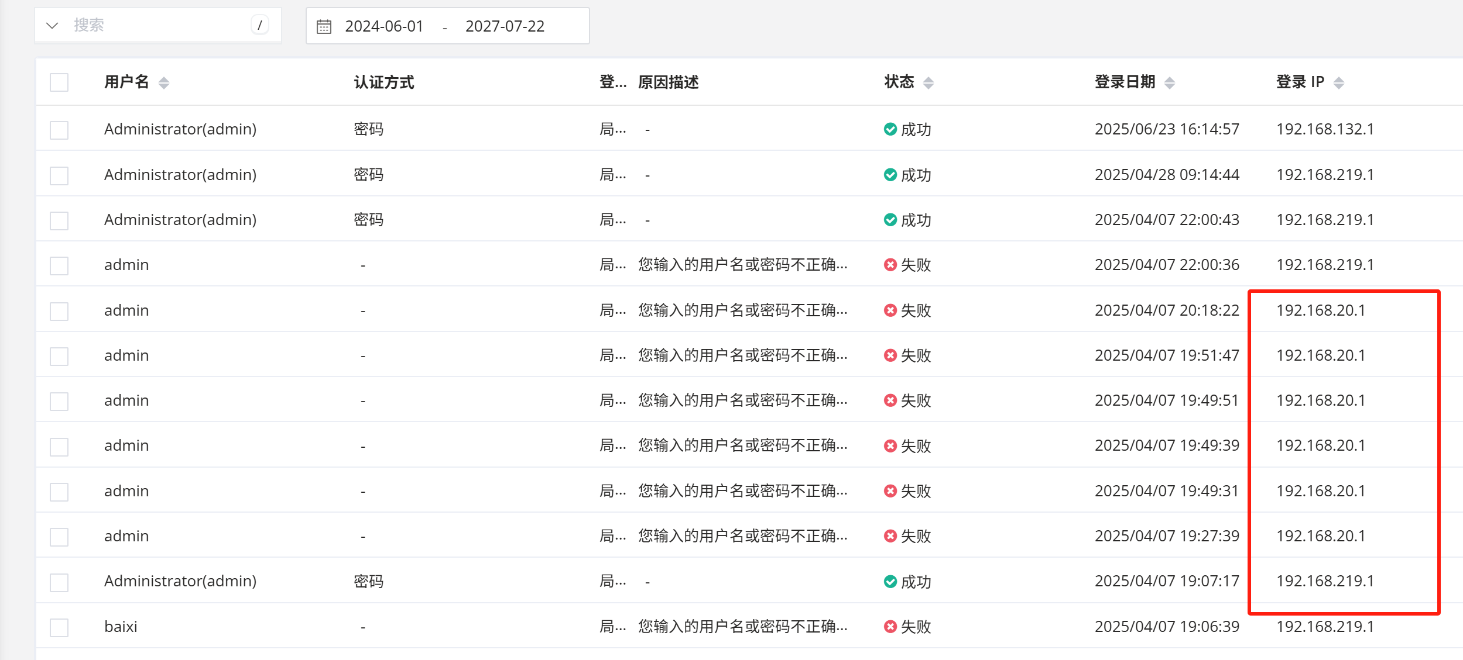Sort table by 登录日期 column

click(x=1169, y=83)
